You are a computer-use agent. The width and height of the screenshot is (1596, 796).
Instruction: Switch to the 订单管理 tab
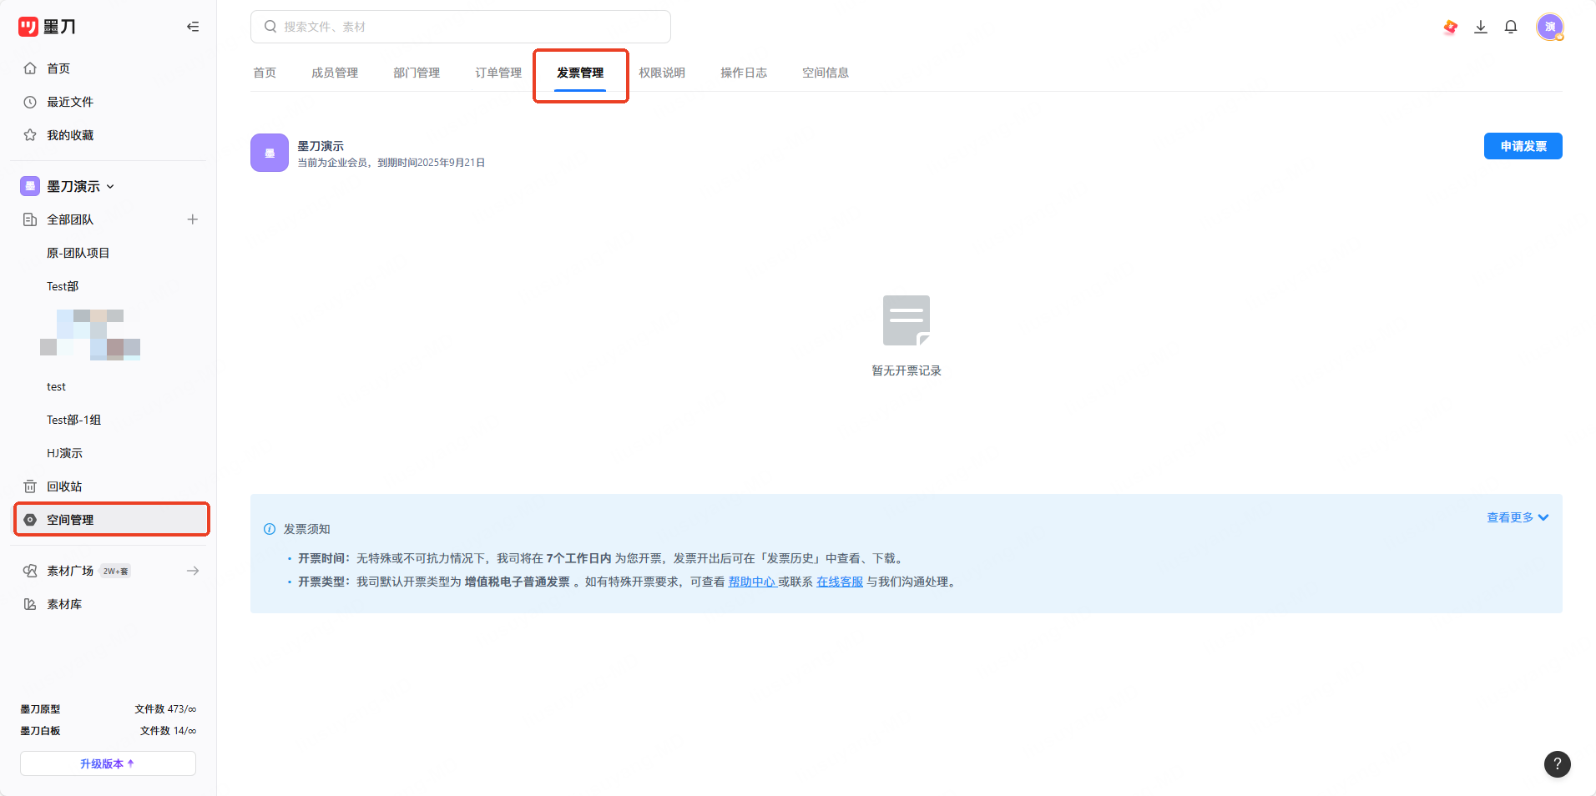click(x=498, y=73)
